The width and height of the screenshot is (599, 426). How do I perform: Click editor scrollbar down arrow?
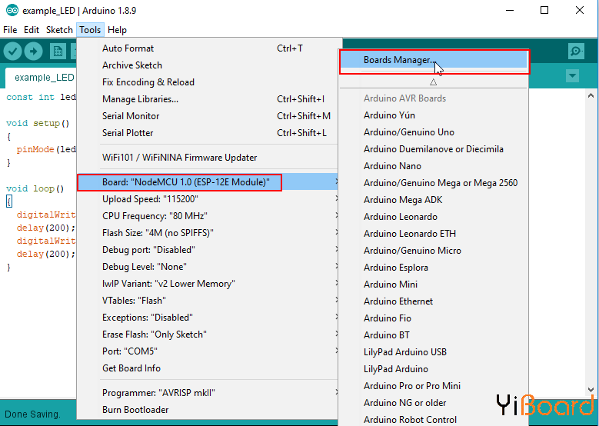591,390
